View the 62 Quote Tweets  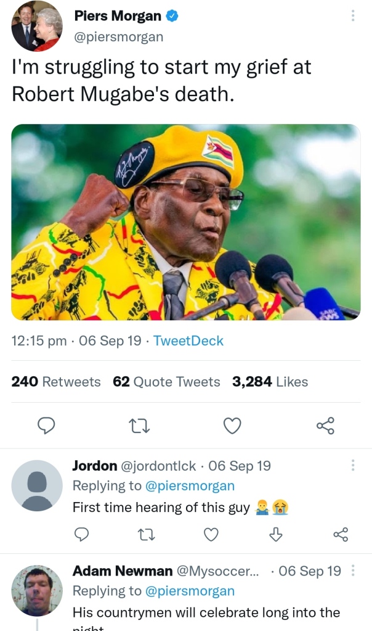click(x=166, y=382)
